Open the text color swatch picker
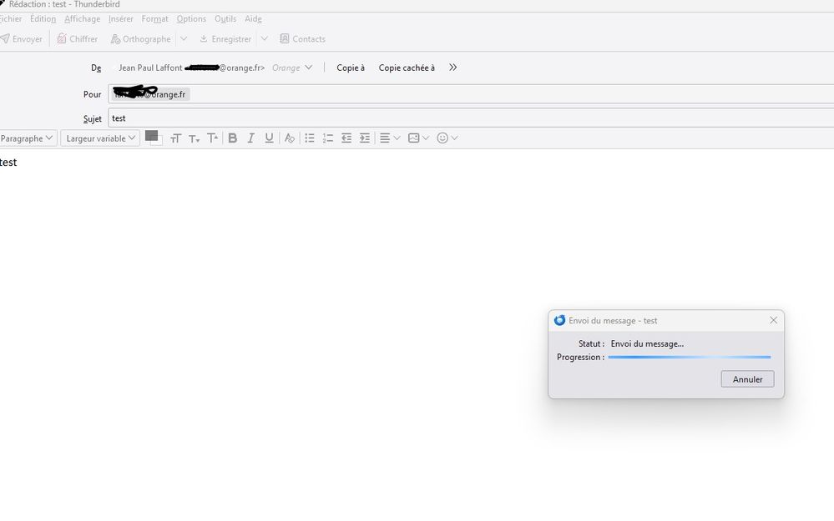 pyautogui.click(x=153, y=138)
